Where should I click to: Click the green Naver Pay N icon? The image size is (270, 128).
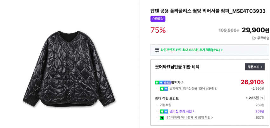(x=162, y=118)
